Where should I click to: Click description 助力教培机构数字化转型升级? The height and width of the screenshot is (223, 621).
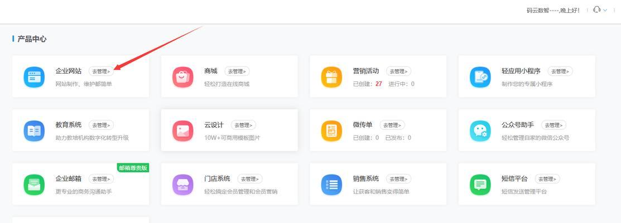point(92,138)
